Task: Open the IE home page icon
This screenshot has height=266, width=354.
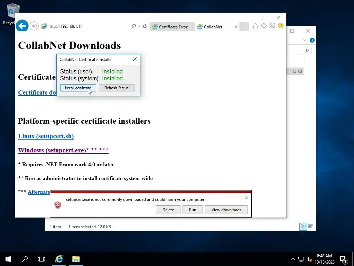Action: (255, 26)
